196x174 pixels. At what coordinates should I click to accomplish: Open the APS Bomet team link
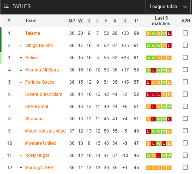coord(37,107)
